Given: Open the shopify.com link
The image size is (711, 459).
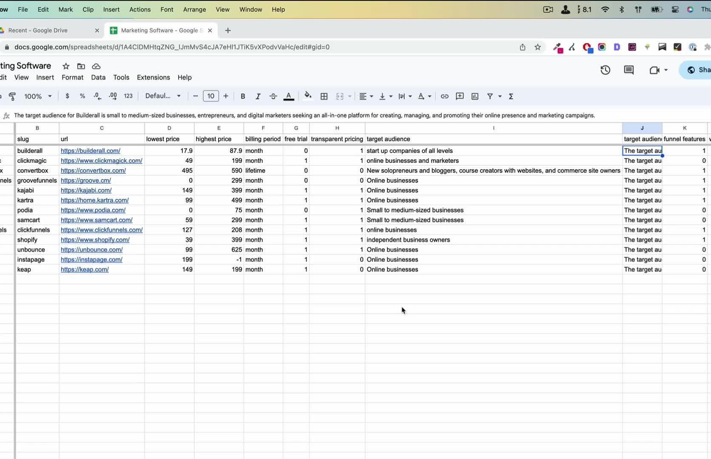Looking at the screenshot, I should coord(95,240).
